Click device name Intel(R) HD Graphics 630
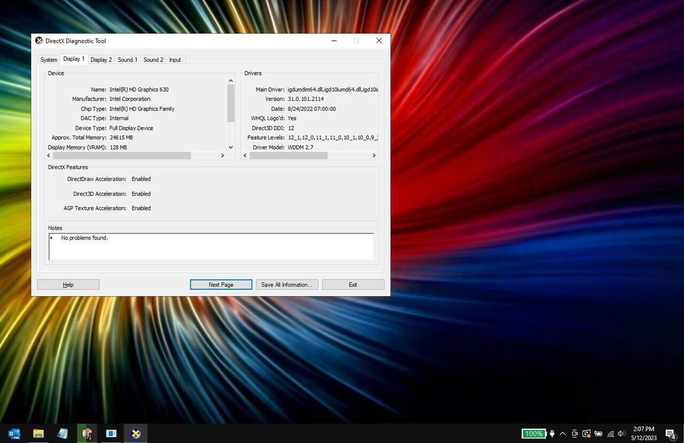Image resolution: width=684 pixels, height=443 pixels. click(139, 90)
